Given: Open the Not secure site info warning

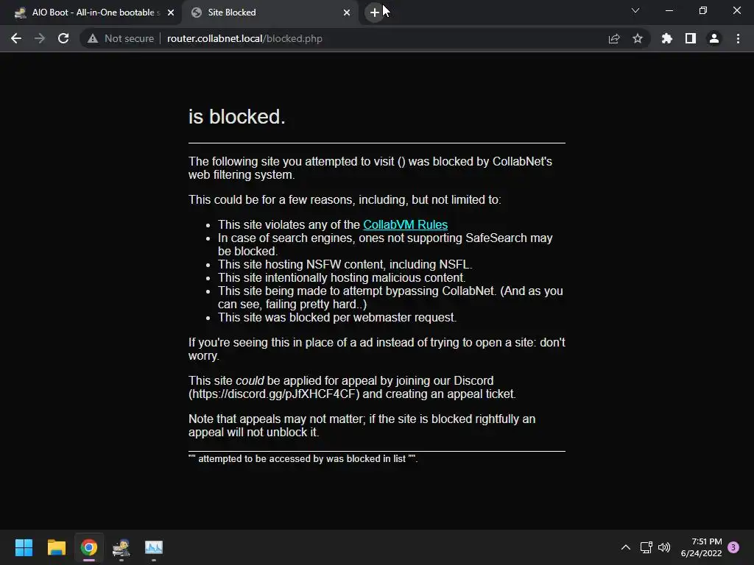Looking at the screenshot, I should 121,38.
